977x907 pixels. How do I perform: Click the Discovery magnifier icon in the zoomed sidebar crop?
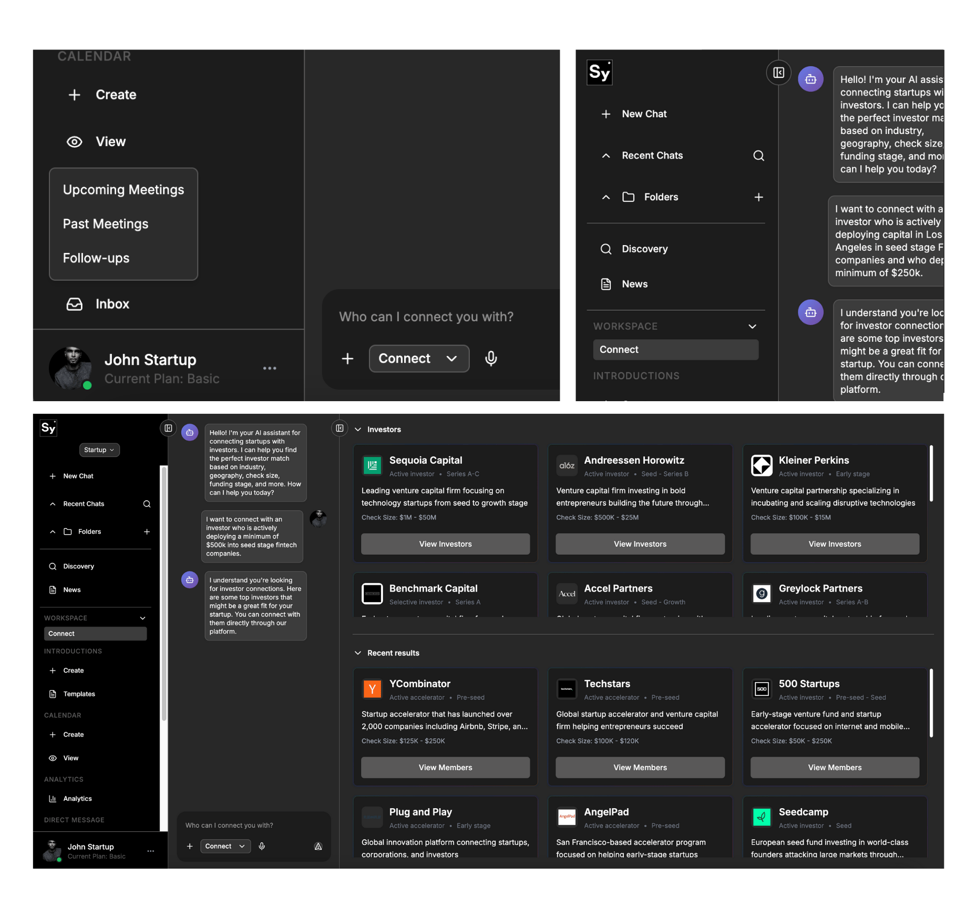pyautogui.click(x=606, y=249)
